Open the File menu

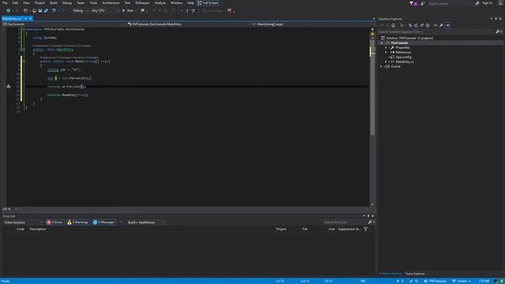click(5, 3)
